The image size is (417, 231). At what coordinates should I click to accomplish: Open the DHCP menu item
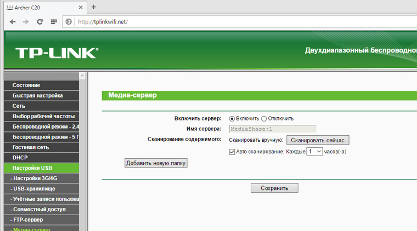[x=42, y=158]
